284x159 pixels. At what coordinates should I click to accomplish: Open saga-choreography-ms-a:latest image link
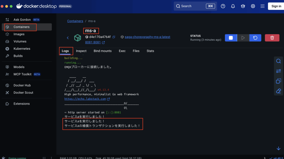pos(147,37)
